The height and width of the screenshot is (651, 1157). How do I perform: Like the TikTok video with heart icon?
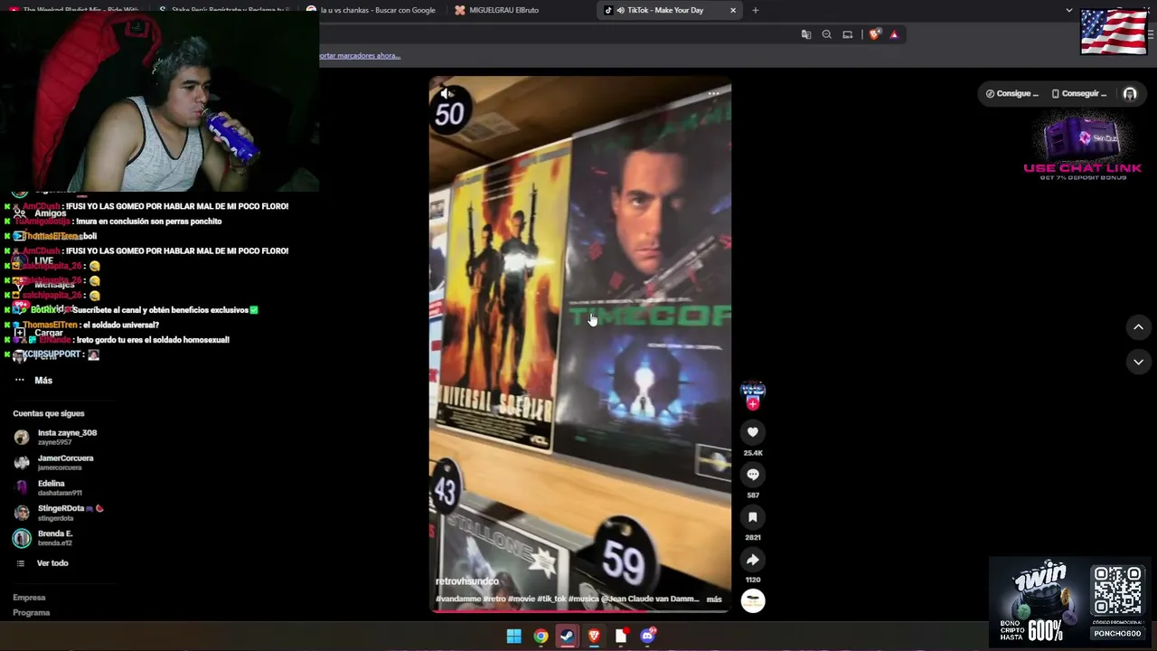click(x=752, y=432)
